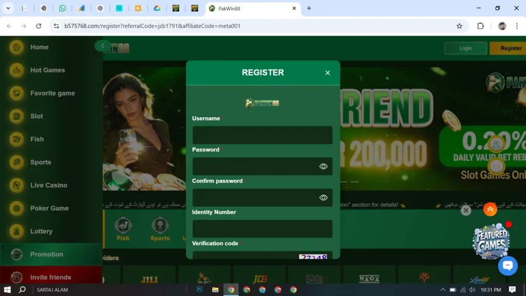Click the address bar URL
The height and width of the screenshot is (296, 526).
(x=152, y=26)
